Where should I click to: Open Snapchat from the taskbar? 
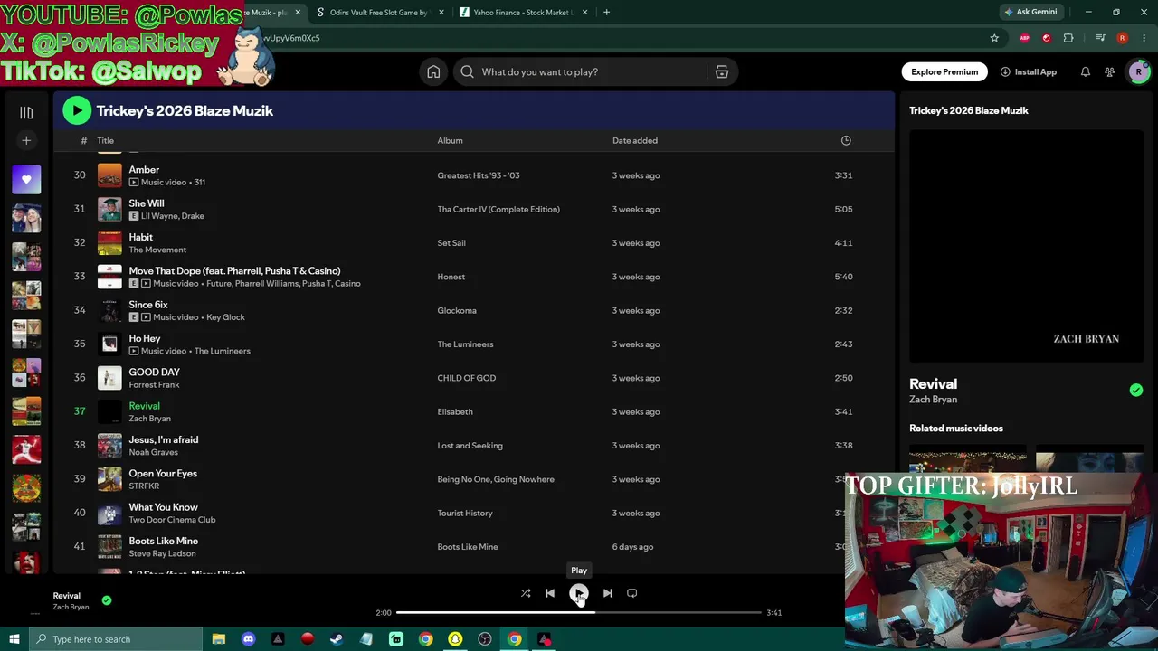click(x=455, y=639)
